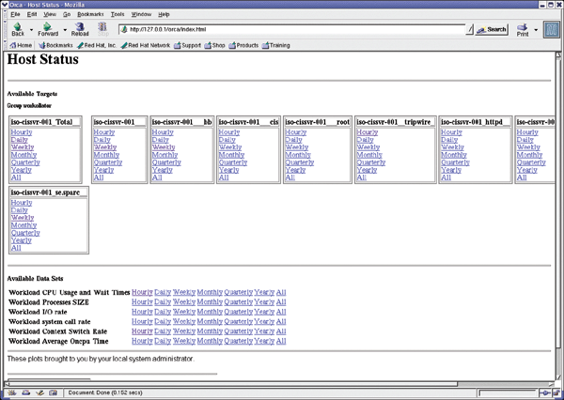
Task: Open the Red Hat Network bookmark
Action: (146, 45)
